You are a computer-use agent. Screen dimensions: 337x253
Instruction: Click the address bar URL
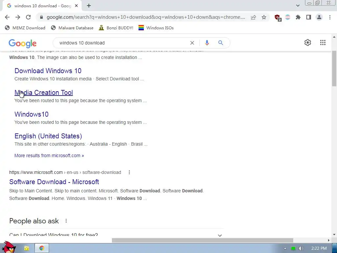pyautogui.click(x=146, y=17)
